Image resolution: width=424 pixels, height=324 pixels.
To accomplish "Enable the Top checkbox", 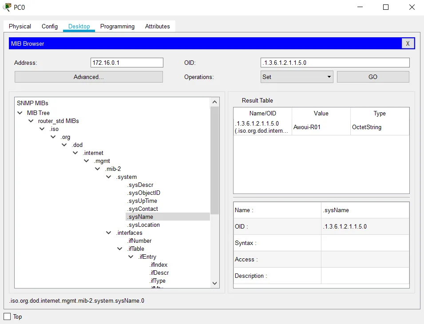I will [7, 317].
